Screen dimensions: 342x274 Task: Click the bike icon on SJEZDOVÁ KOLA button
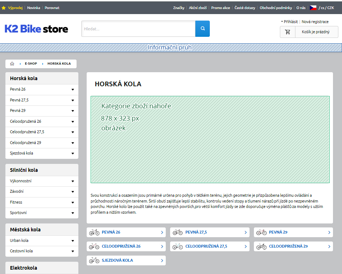(x=94, y=260)
